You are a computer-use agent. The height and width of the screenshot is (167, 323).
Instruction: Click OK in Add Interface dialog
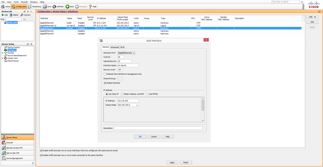pos(140,136)
